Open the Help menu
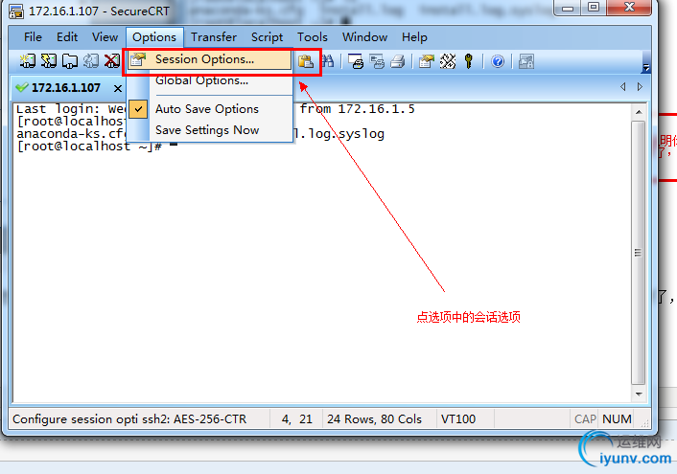The width and height of the screenshot is (677, 474). (414, 37)
